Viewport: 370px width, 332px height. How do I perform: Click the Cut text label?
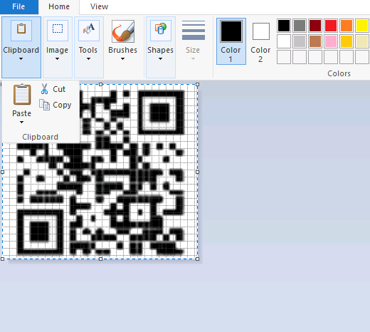tap(59, 89)
